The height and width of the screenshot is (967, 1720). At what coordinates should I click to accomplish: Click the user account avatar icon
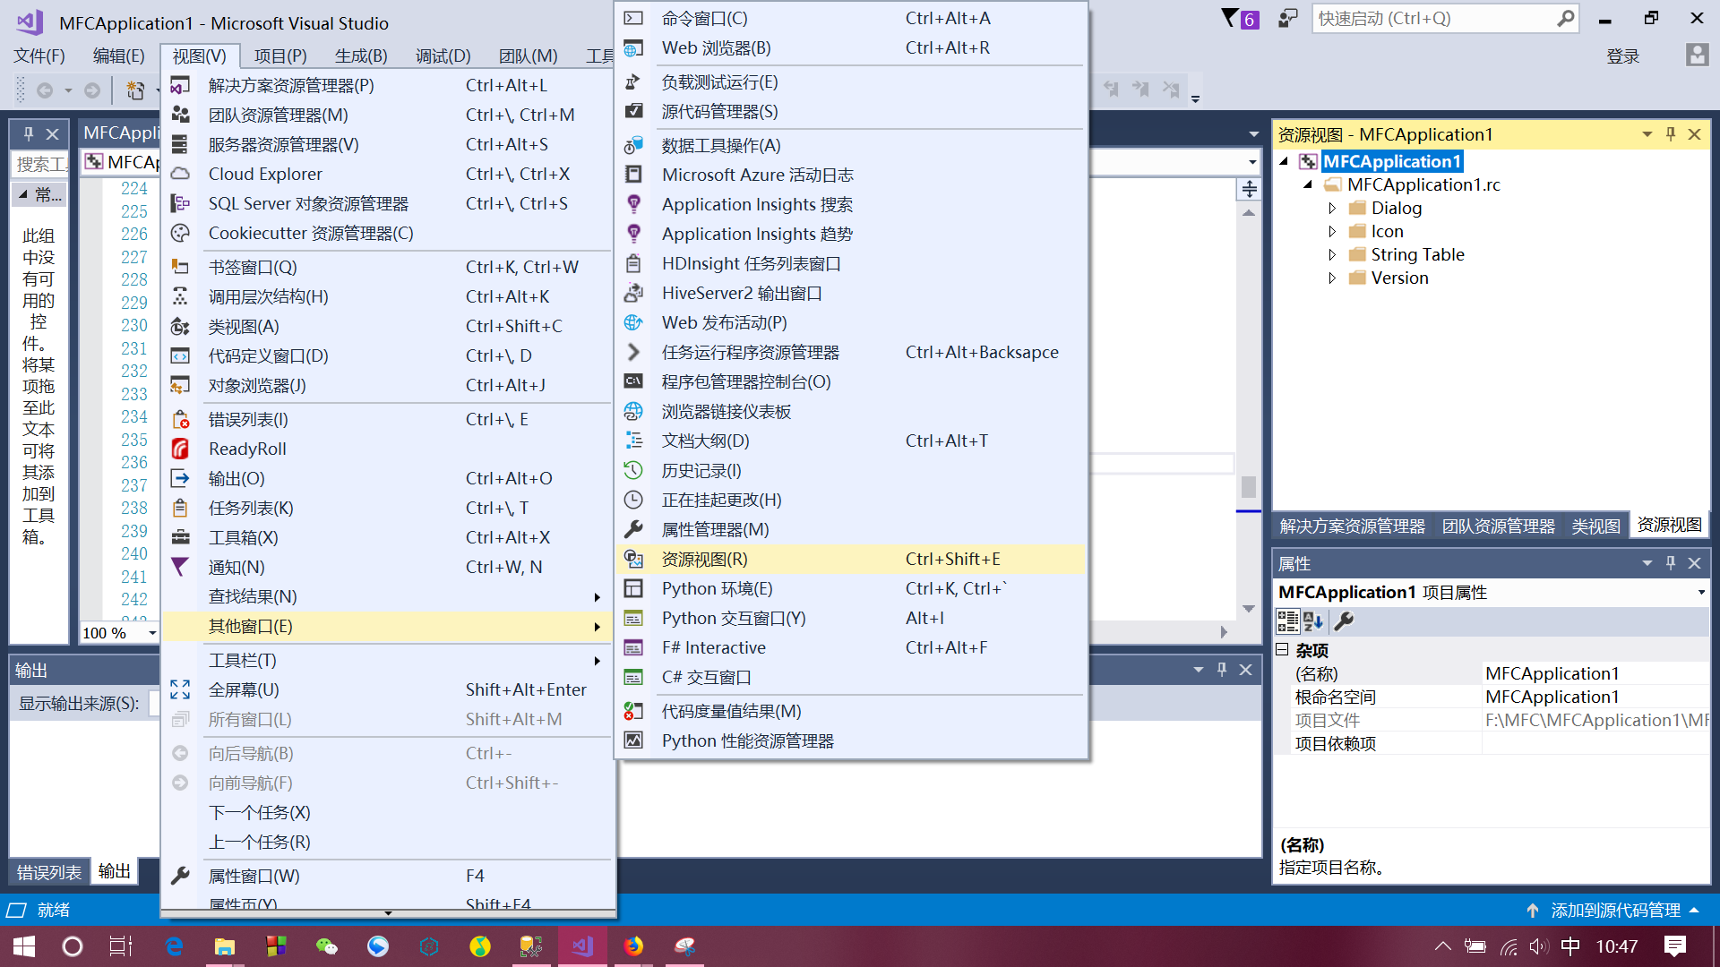tap(1696, 56)
